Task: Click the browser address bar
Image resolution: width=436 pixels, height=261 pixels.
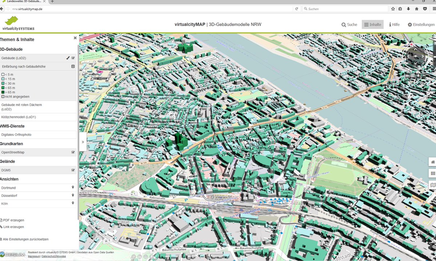Action: click(152, 9)
